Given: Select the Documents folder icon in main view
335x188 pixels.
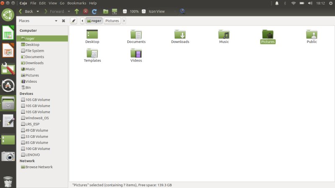Looking at the screenshot, I should tap(136, 36).
